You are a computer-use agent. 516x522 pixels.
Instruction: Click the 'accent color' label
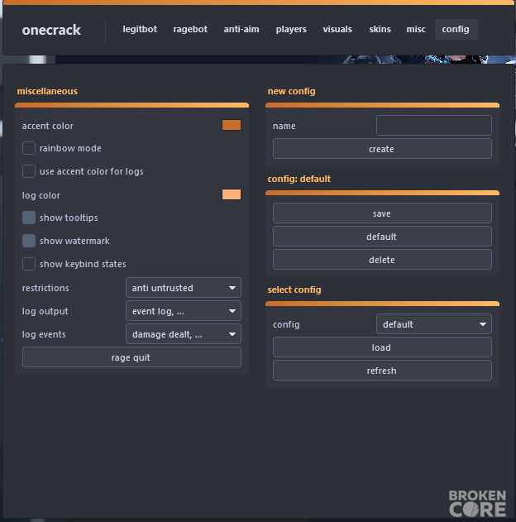(x=48, y=126)
